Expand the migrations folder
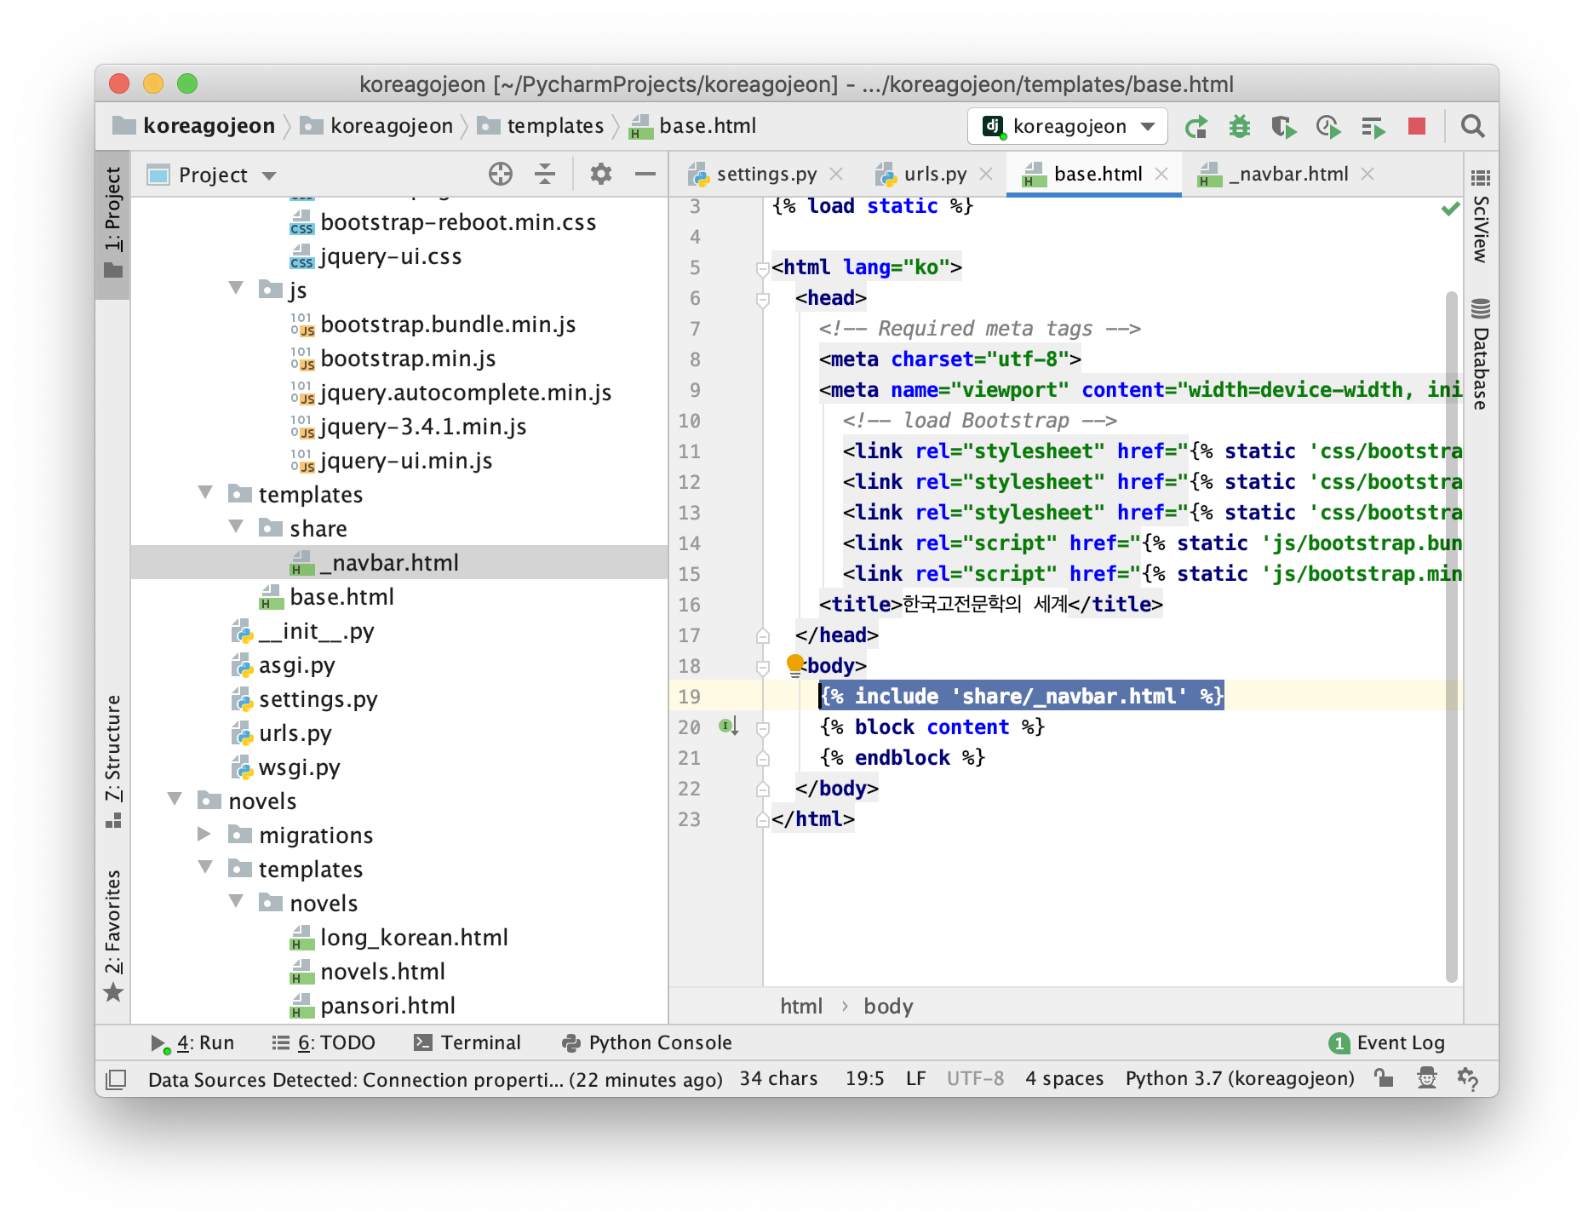This screenshot has width=1594, height=1223. click(204, 834)
